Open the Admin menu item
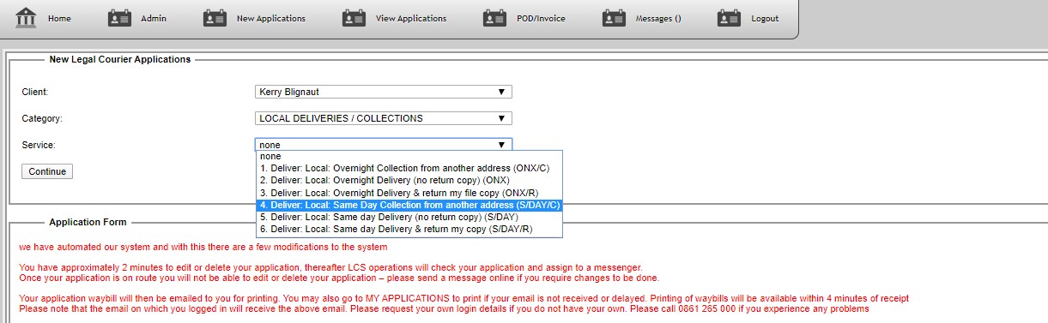This screenshot has height=323, width=1048. pyautogui.click(x=154, y=18)
